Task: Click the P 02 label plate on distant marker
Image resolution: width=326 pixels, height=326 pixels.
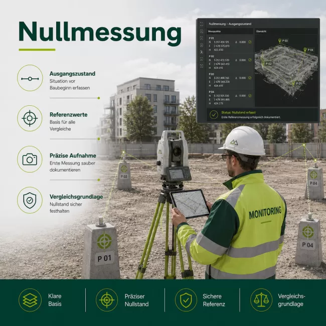Action: [124, 177]
